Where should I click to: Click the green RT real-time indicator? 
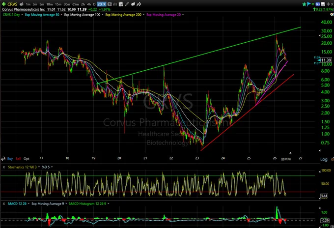click(x=313, y=4)
